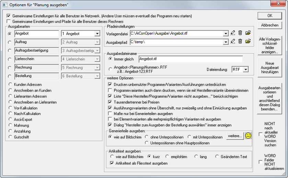Click the 'Immer gleich' filename text field
The image size is (288, 178).
pyautogui.click(x=190, y=59)
